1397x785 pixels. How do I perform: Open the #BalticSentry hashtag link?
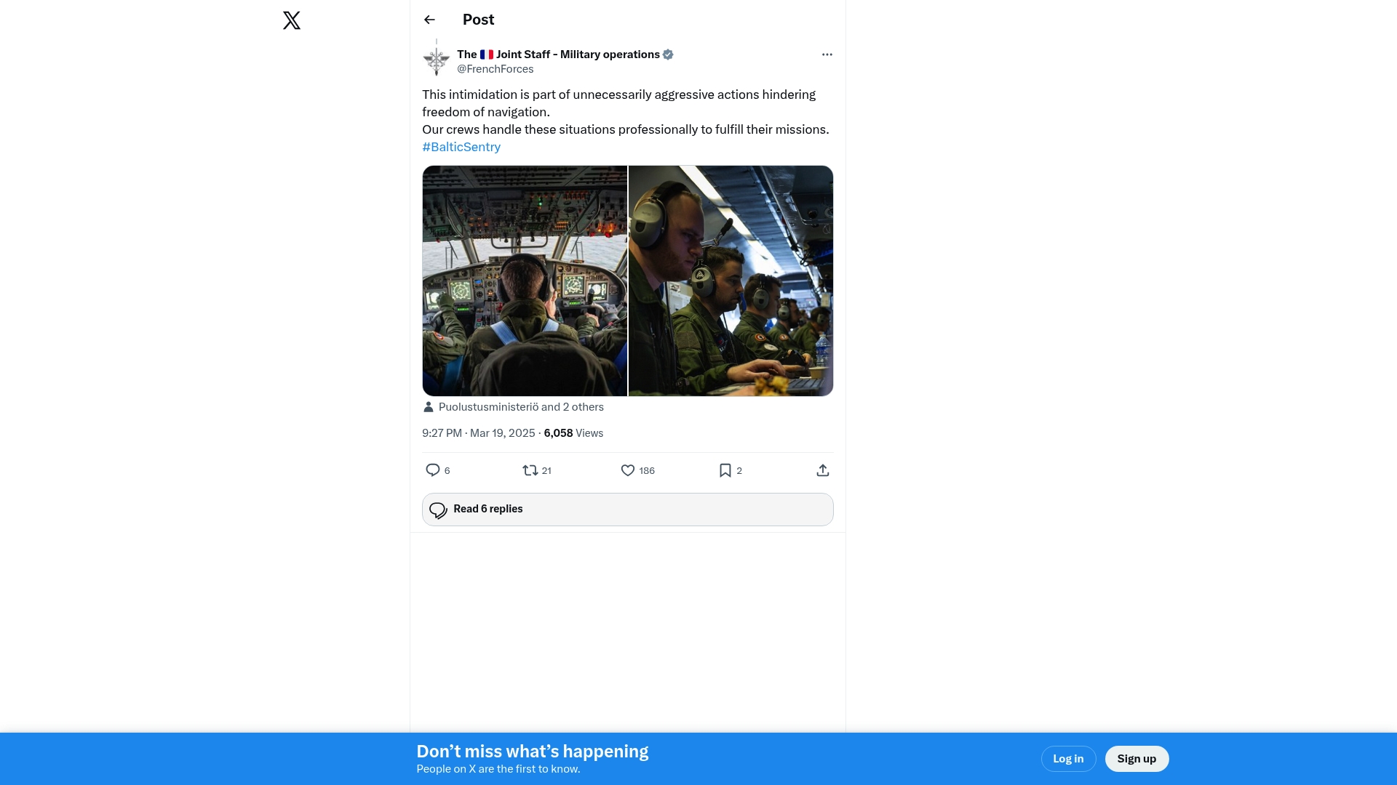click(x=461, y=147)
